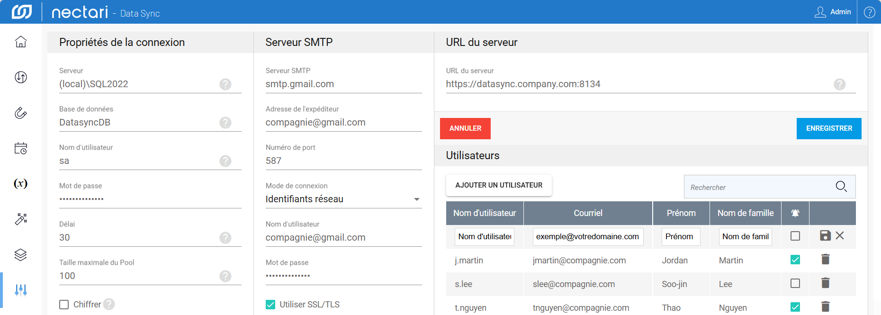Edit the Adresse de l'expéditeur field

(x=343, y=123)
